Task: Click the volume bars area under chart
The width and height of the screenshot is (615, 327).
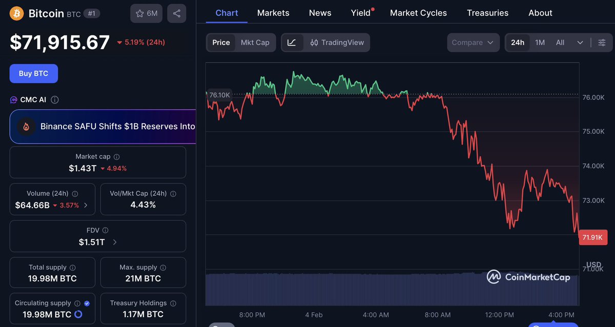Action: [x=392, y=289]
